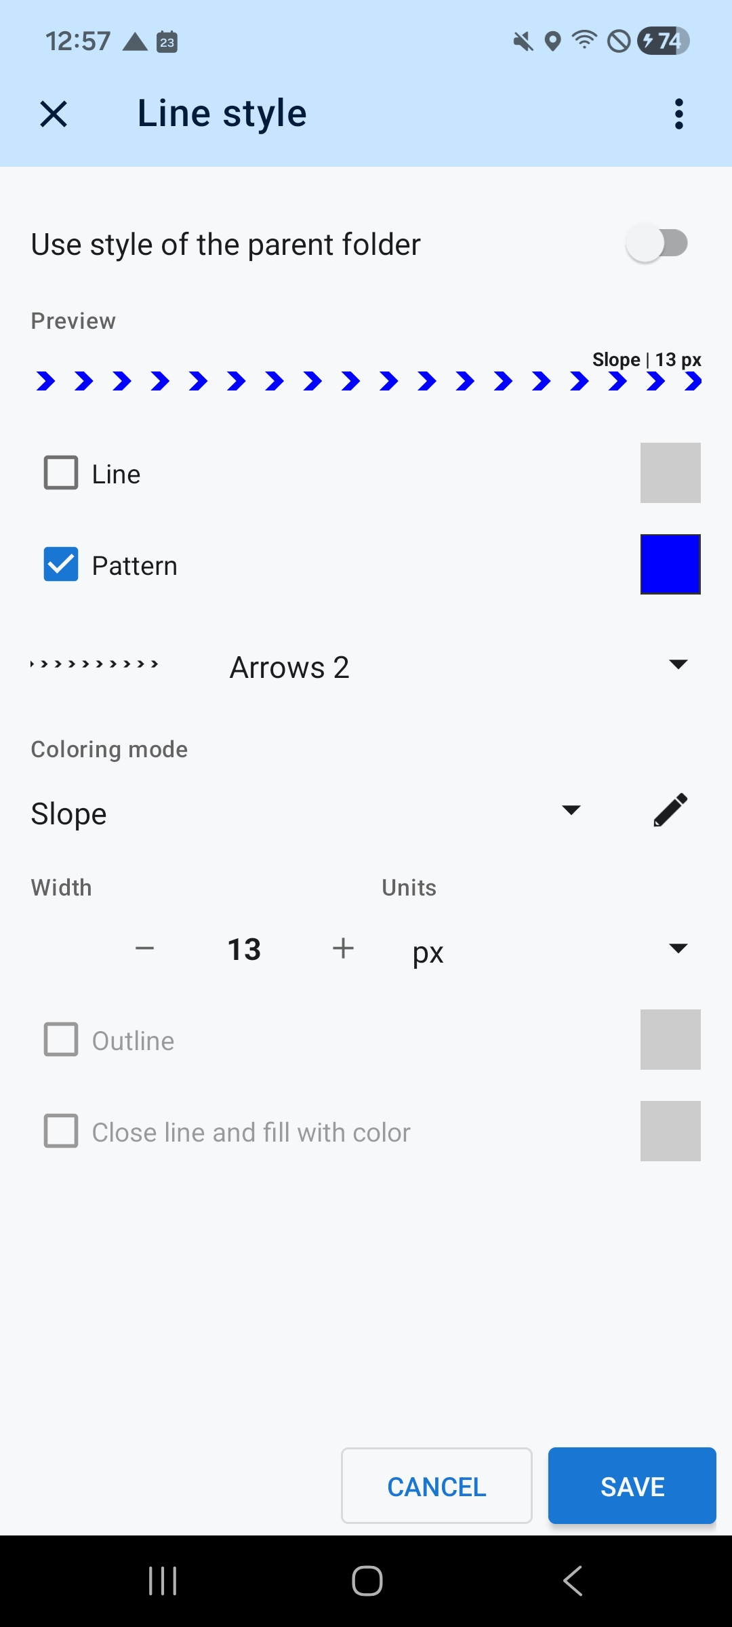This screenshot has height=1627, width=732.
Task: Open the Slope coloring mode dropdown
Action: pyautogui.click(x=571, y=811)
